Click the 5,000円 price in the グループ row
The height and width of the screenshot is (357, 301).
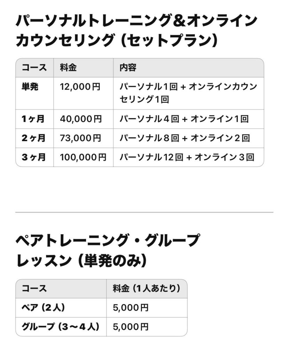coord(130,327)
